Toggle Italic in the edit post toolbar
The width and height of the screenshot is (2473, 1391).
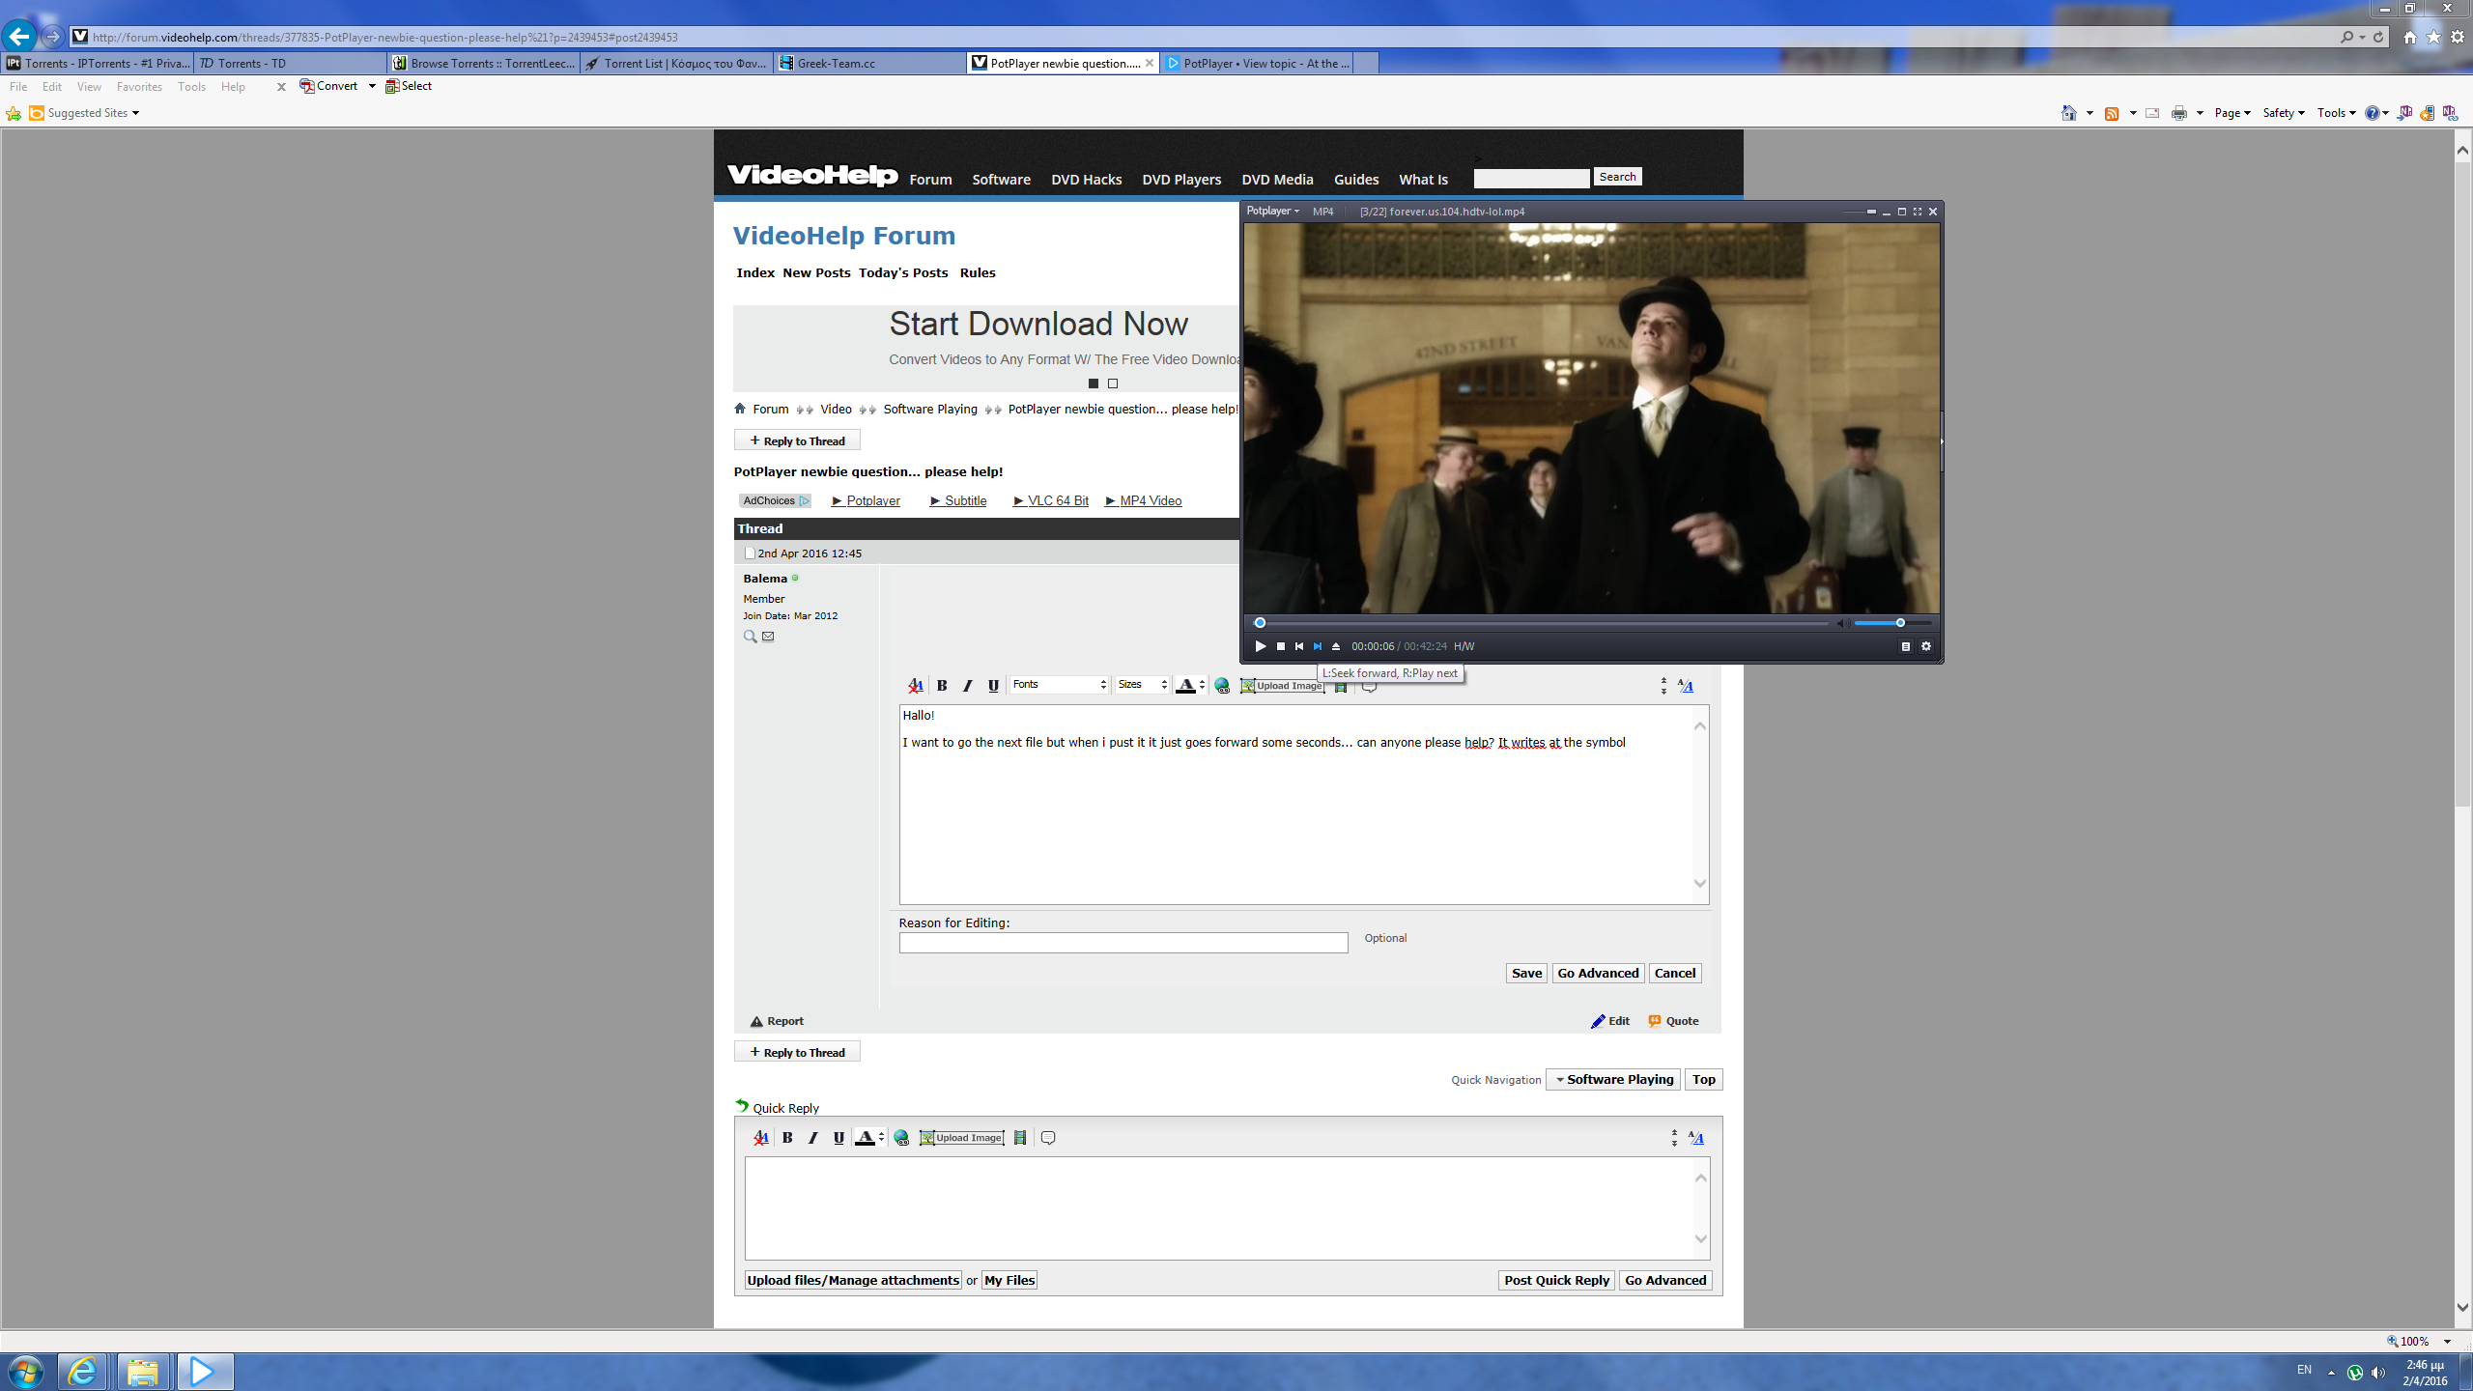click(x=967, y=685)
